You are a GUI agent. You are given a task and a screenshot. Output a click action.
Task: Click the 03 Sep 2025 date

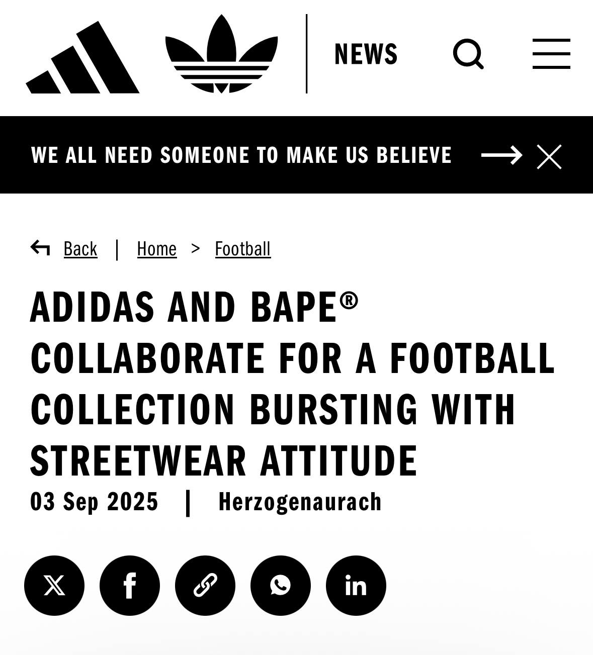click(x=94, y=502)
